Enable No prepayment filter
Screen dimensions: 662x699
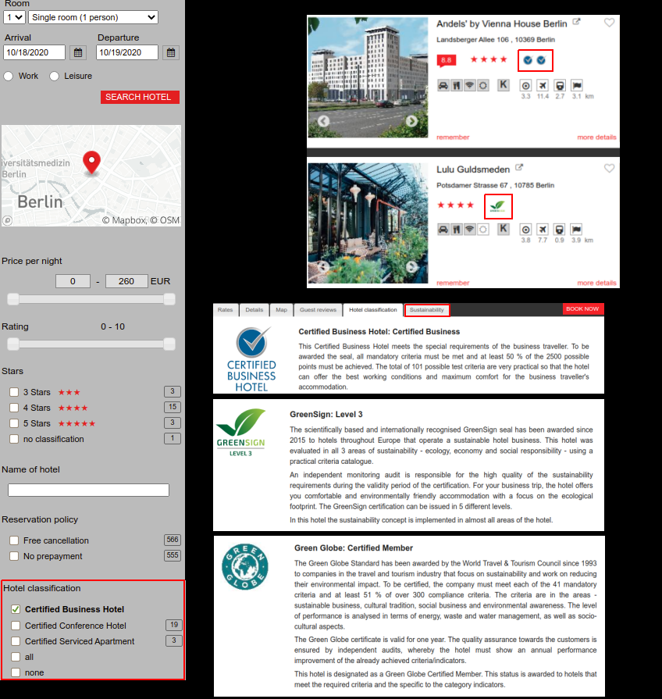(x=14, y=556)
